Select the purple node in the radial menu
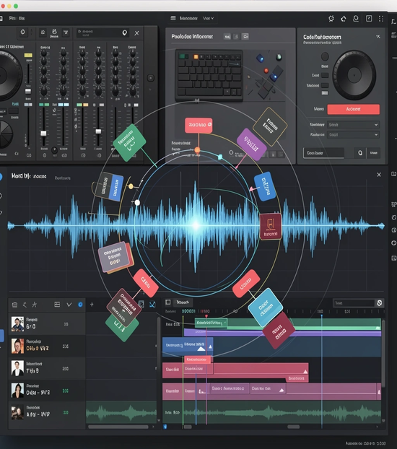 (x=251, y=144)
